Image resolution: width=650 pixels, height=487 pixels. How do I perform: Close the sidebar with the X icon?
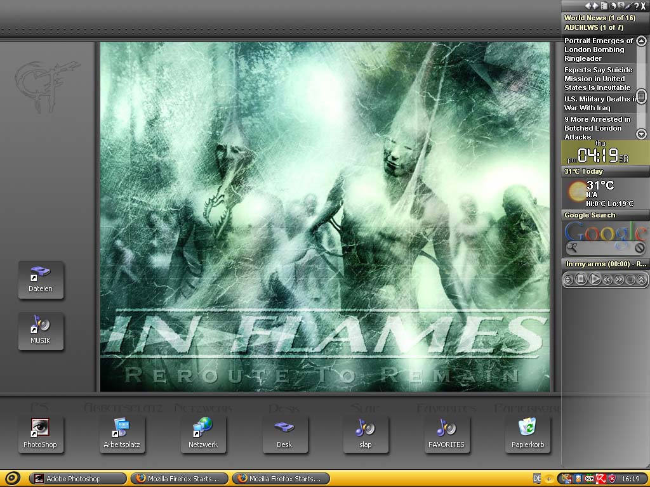pyautogui.click(x=644, y=6)
